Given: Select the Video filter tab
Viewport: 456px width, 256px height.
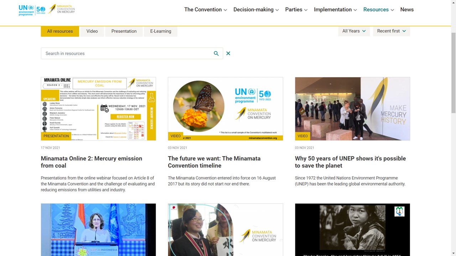Looking at the screenshot, I should (x=92, y=31).
